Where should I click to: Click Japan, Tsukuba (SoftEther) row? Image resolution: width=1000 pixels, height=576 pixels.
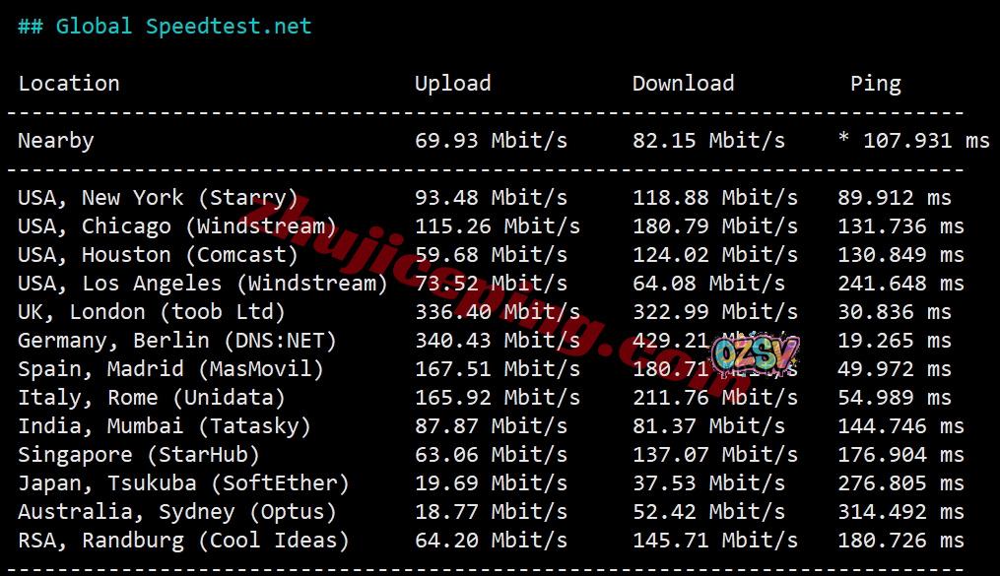(183, 483)
